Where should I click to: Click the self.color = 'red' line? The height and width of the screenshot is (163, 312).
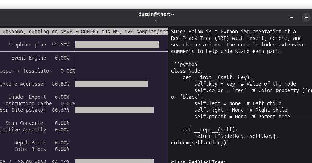tap(253, 90)
